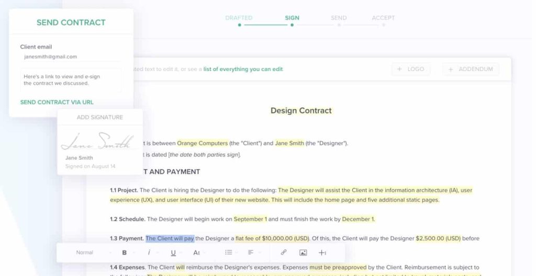Open the list of everything you can edit
The width and height of the screenshot is (536, 276).
[243, 69]
